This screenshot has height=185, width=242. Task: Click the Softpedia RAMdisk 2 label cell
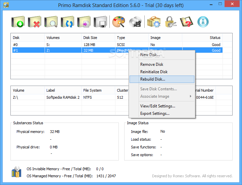(63, 97)
